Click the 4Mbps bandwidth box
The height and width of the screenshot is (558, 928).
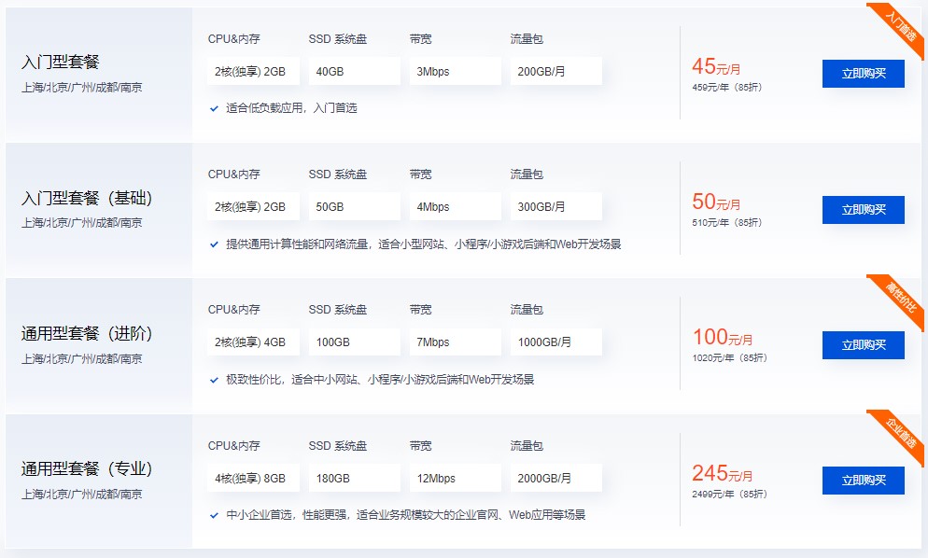click(x=455, y=206)
